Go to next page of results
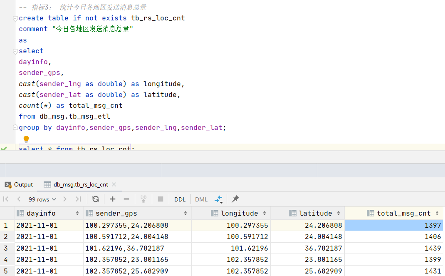 65,199
